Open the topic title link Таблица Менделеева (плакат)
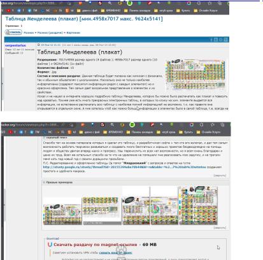263x260 pixels. (x=84, y=18)
